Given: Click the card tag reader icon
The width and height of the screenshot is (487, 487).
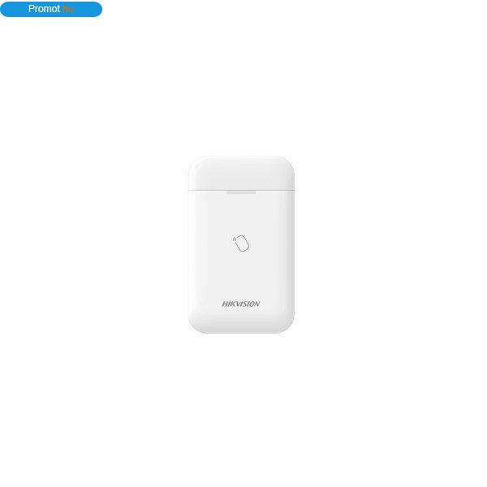Looking at the screenshot, I should (x=241, y=243).
